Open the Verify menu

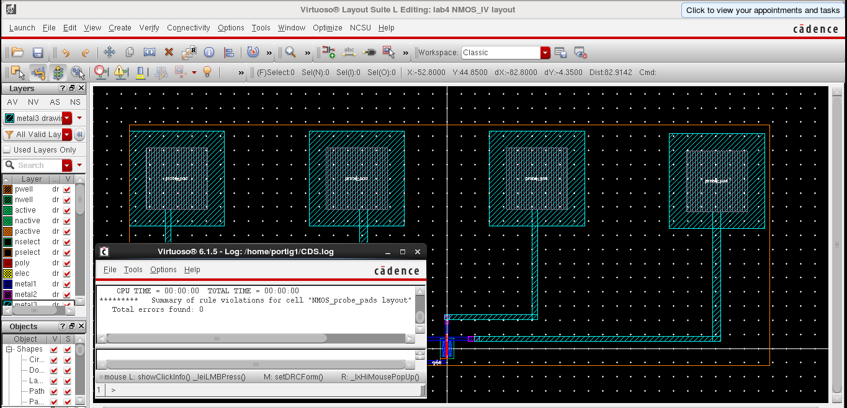(149, 28)
